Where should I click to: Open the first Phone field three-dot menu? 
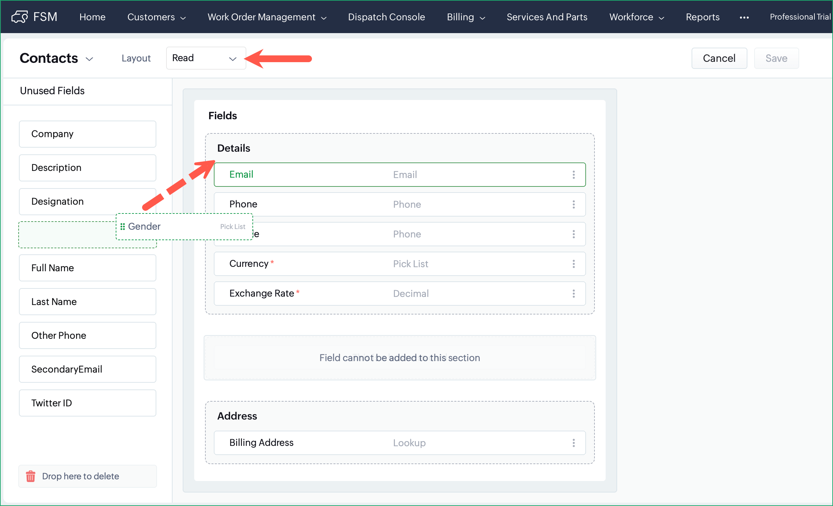pos(573,204)
